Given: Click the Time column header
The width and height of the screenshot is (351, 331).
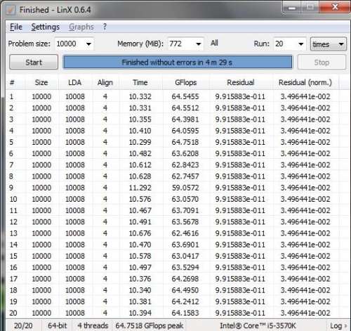Looking at the screenshot, I should tap(140, 82).
